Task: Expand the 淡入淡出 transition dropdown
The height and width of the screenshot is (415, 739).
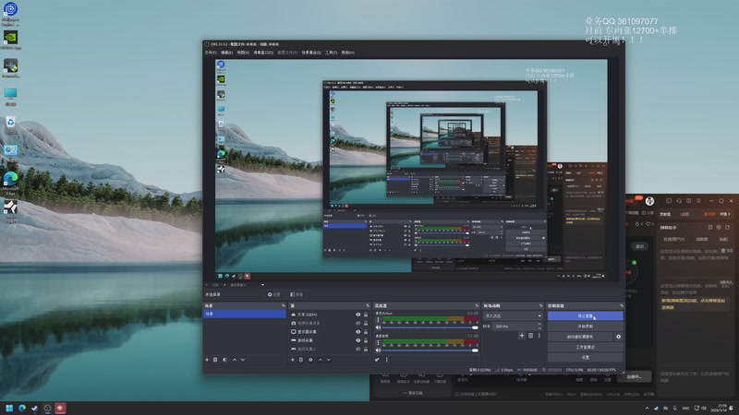Action: tap(513, 315)
